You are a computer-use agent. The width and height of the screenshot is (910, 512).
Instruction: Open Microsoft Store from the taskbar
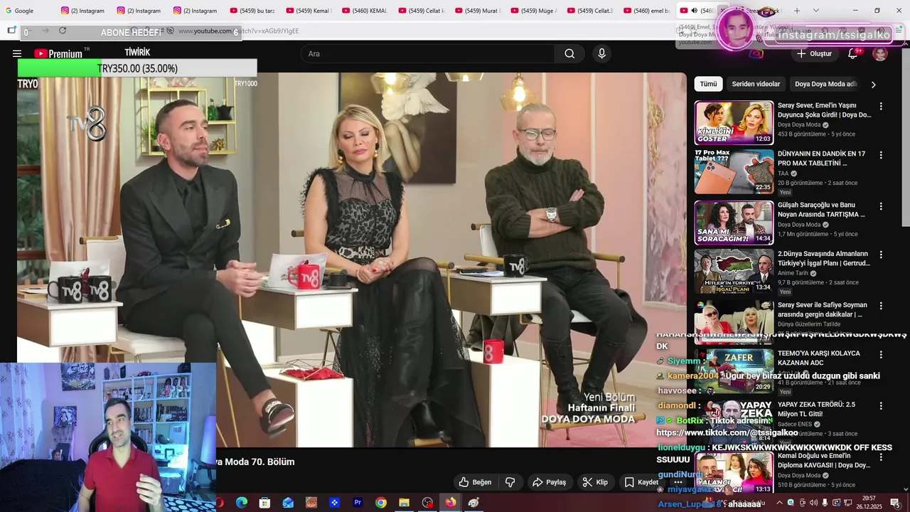pyautogui.click(x=264, y=503)
